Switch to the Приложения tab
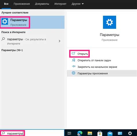The height and width of the screenshot is (136, 137). [22, 4]
